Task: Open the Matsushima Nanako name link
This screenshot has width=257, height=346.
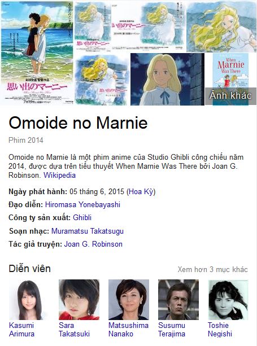Action: [129, 330]
